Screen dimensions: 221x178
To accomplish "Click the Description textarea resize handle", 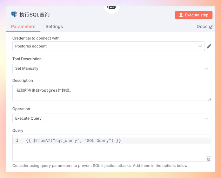I will click(x=210, y=99).
